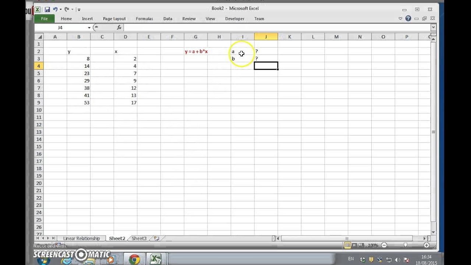471x265 pixels.
Task: Click the zoom in plus button
Action: [x=426, y=245]
